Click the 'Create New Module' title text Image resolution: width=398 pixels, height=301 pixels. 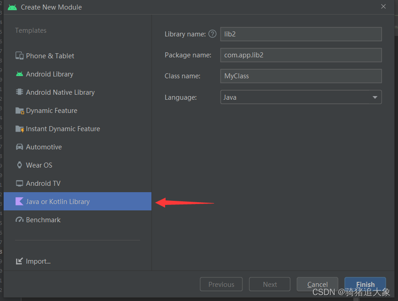pos(51,7)
